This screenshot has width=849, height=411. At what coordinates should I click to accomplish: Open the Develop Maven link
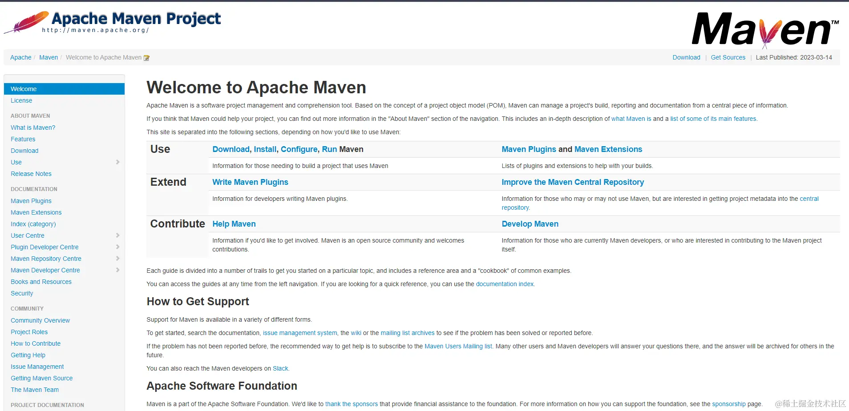530,224
